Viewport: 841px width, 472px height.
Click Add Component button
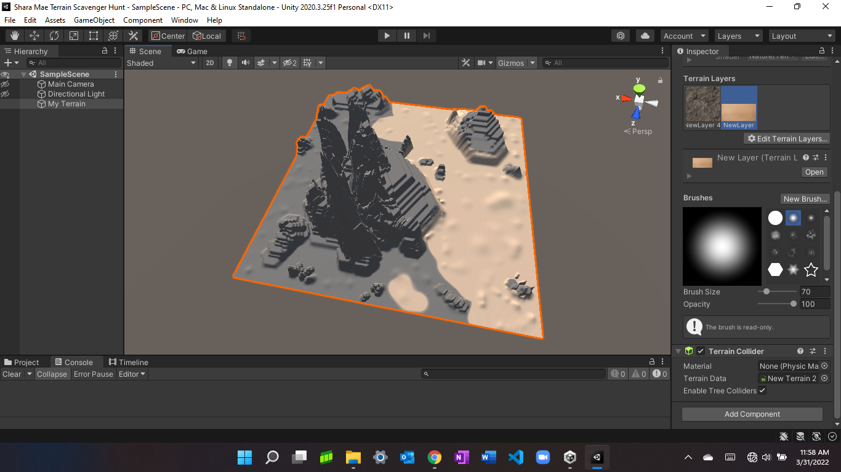[752, 414]
